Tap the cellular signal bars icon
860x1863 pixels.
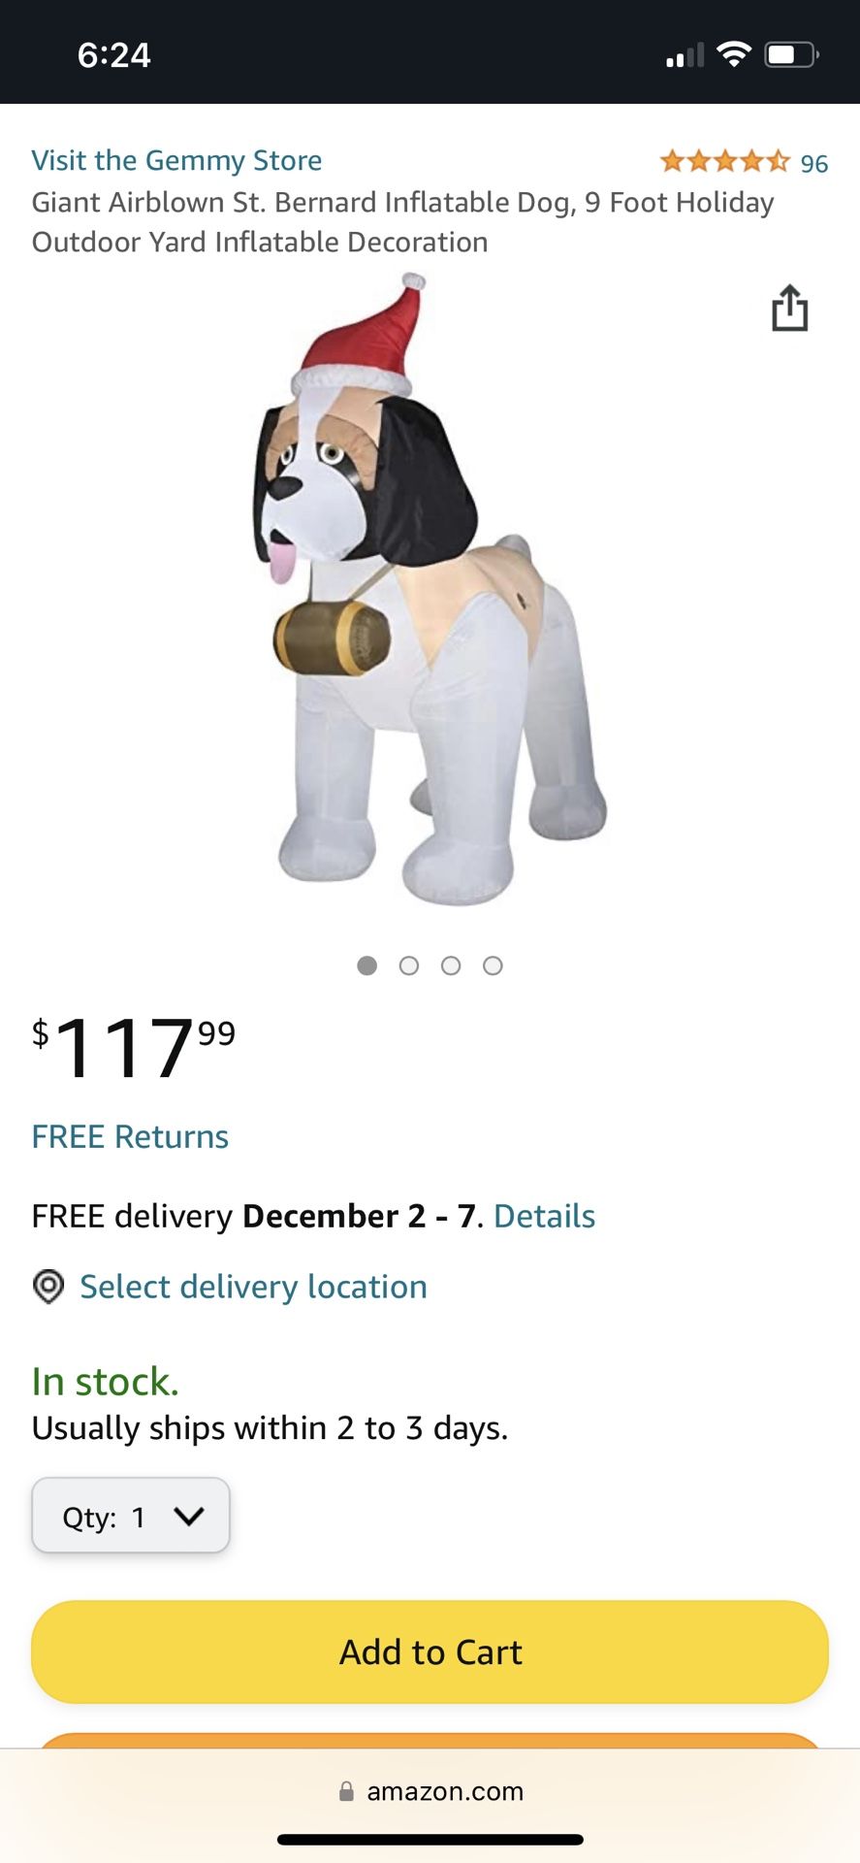point(685,55)
